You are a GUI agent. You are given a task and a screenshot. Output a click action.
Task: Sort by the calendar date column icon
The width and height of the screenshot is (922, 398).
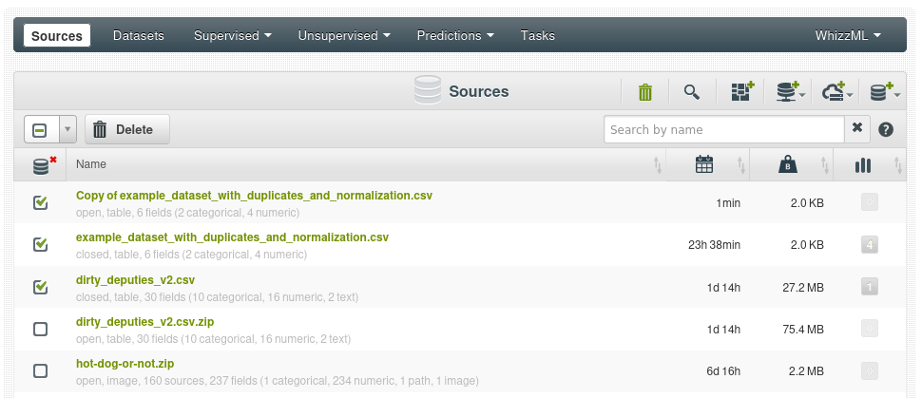pyautogui.click(x=704, y=165)
